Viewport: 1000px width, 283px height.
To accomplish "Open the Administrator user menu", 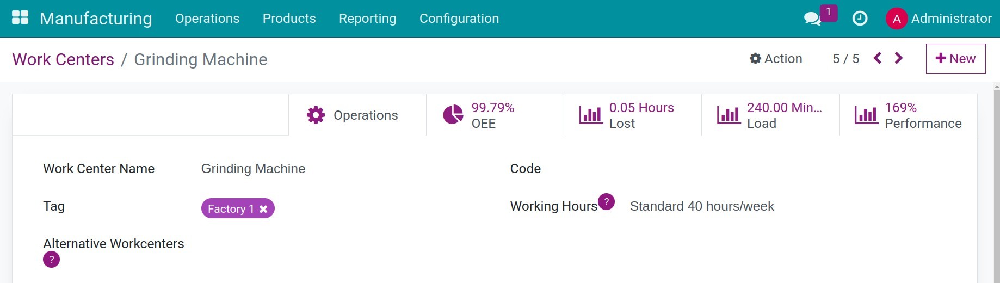I will coord(939,19).
